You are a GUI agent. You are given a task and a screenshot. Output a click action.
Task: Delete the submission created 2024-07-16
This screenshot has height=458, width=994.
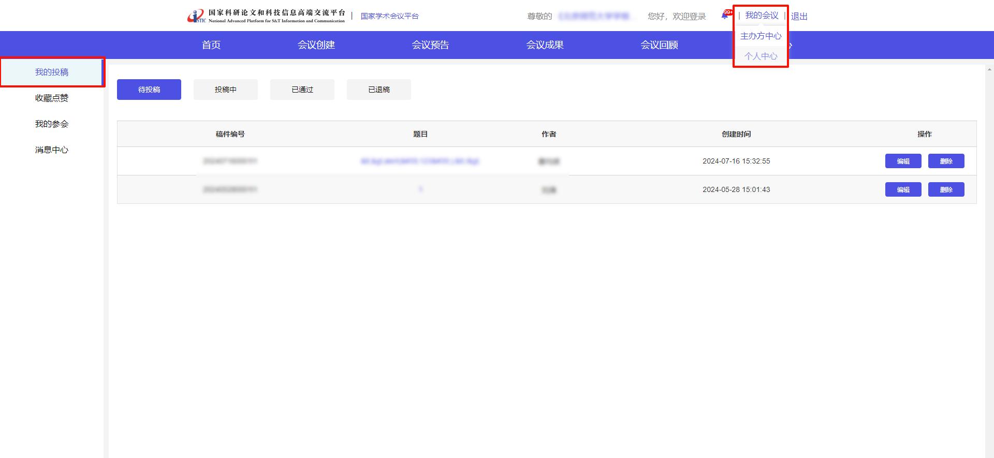tap(946, 161)
